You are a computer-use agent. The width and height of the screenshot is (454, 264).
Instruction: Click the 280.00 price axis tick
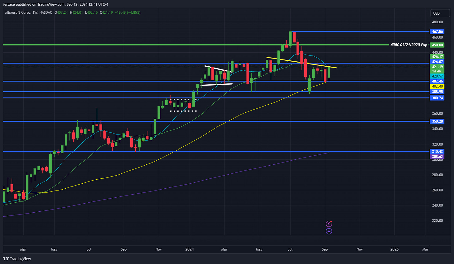tap(437, 175)
